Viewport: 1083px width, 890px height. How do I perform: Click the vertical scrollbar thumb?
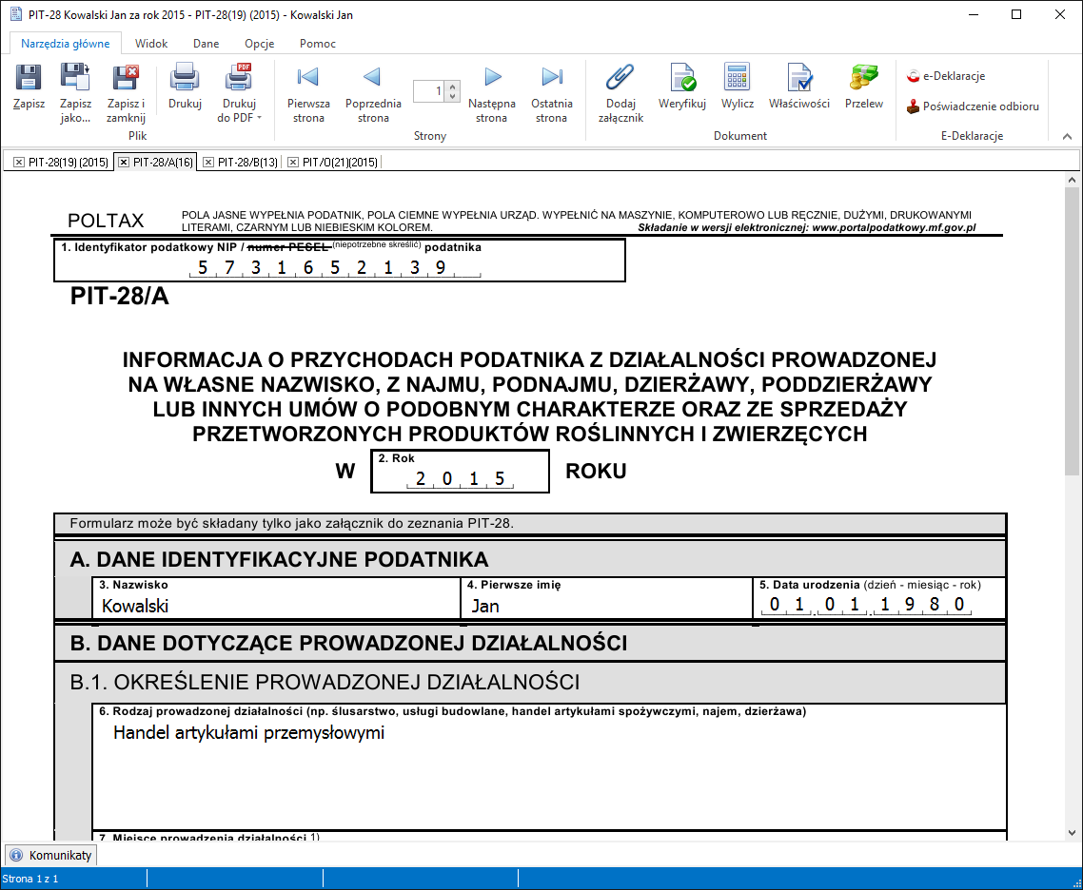click(1072, 331)
